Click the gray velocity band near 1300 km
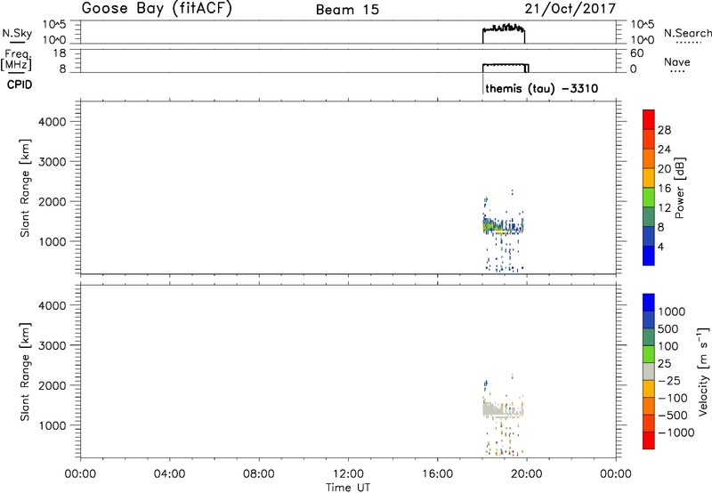This screenshot has height=493, width=712. [x=503, y=410]
